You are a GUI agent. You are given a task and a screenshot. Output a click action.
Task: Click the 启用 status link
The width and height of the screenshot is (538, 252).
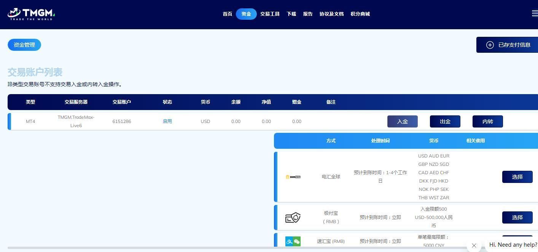(167, 121)
